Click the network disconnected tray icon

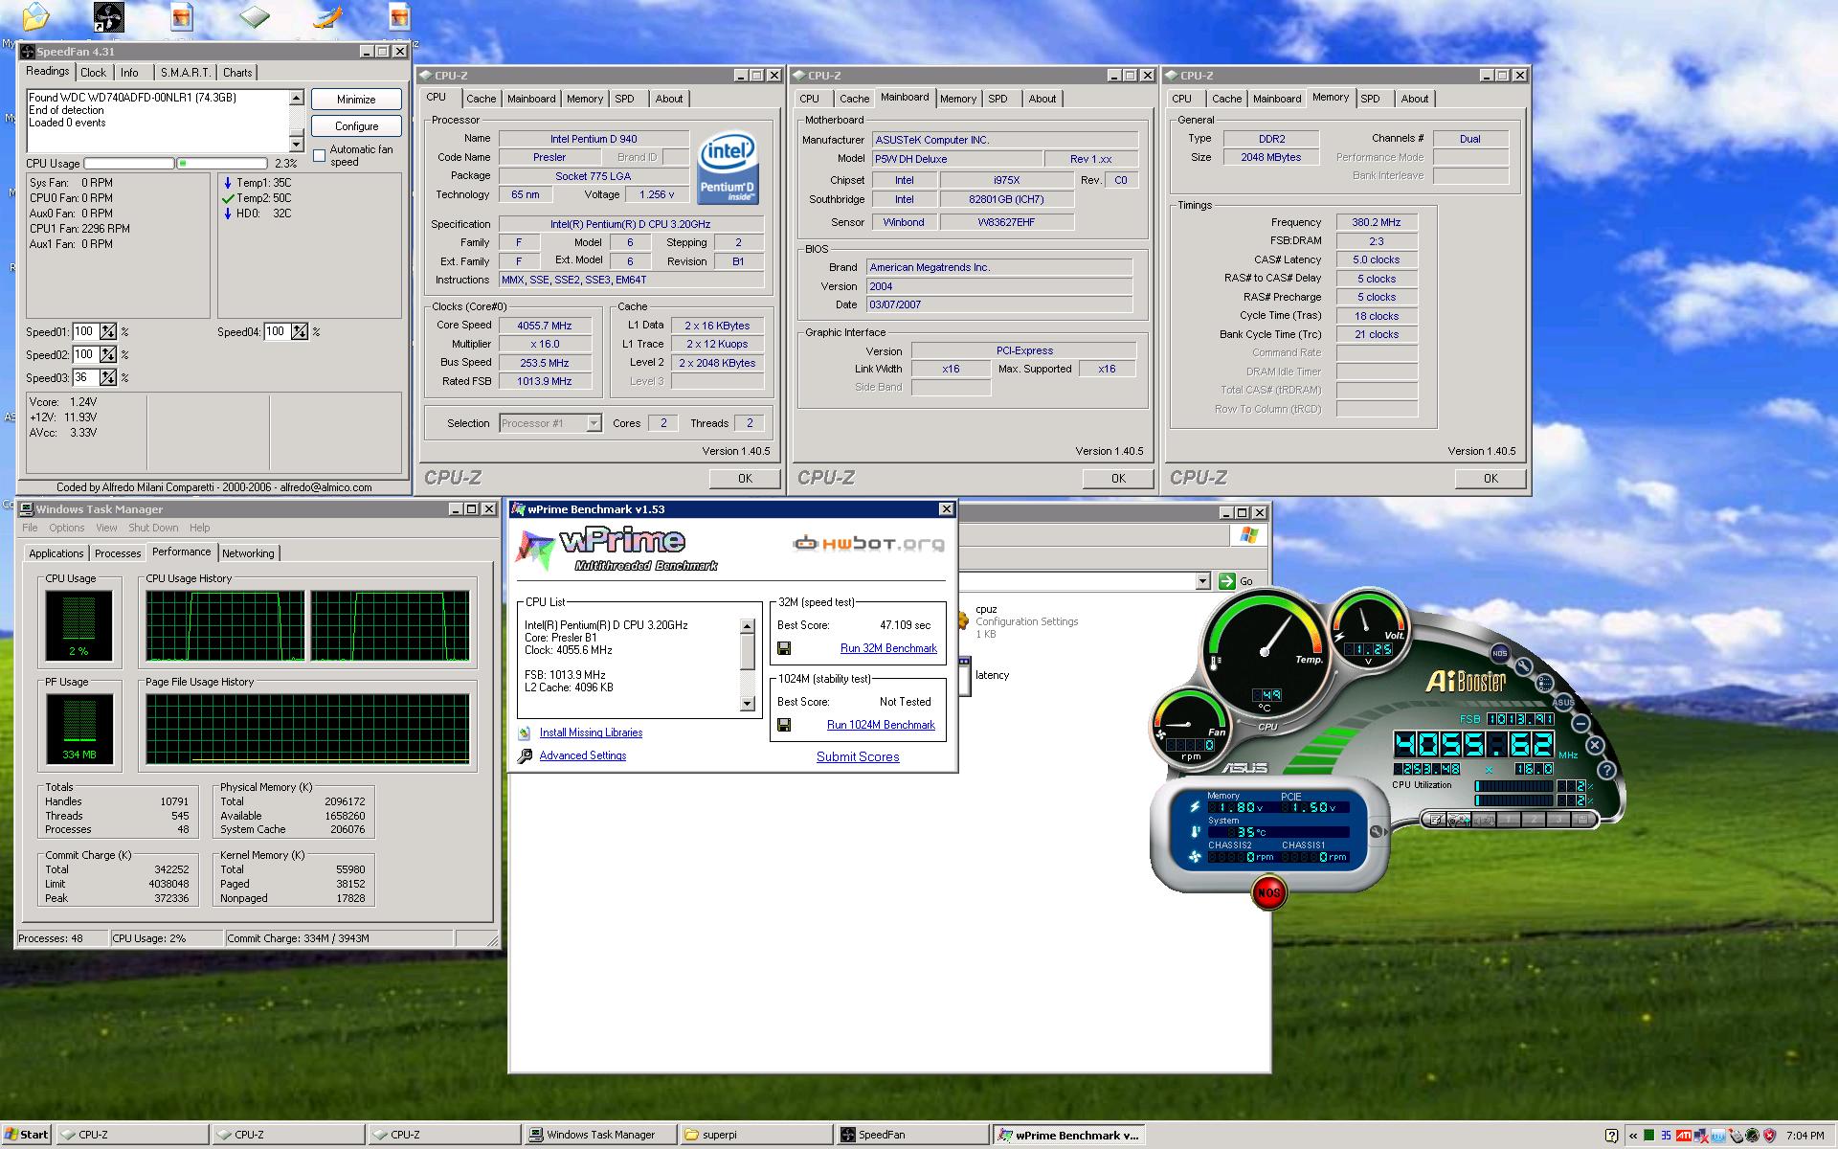[x=1701, y=1136]
